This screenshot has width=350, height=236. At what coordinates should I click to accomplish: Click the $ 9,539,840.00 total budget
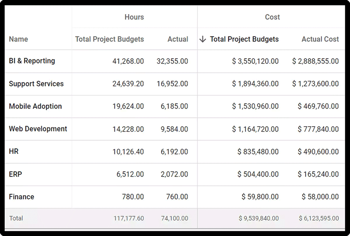tap(259, 218)
